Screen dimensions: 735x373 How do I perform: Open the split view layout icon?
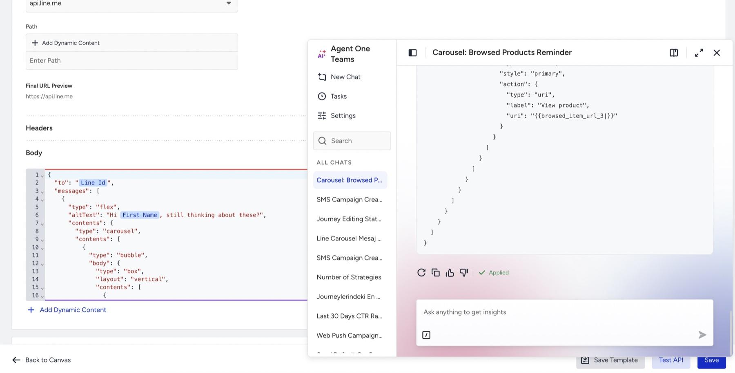[x=674, y=53]
